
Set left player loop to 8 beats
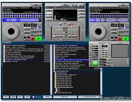click(40, 31)
